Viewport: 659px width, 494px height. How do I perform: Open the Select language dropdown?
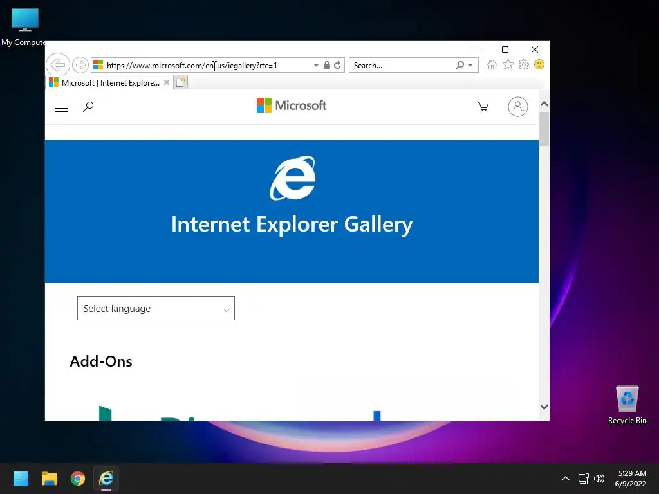156,308
